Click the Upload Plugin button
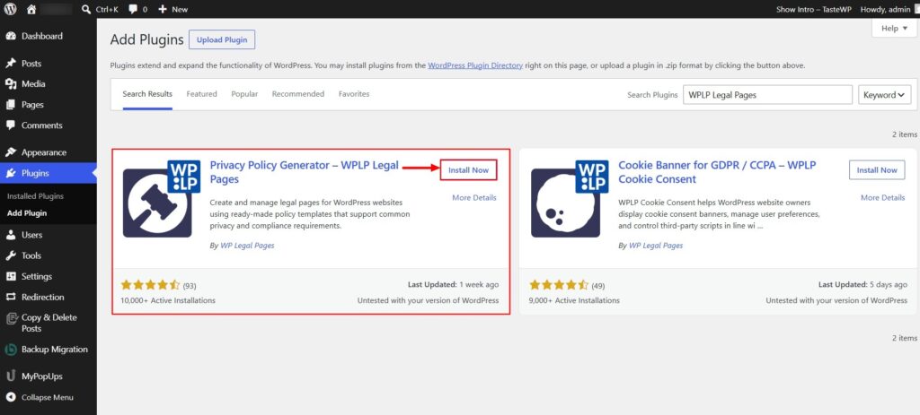The width and height of the screenshot is (920, 415). point(222,39)
